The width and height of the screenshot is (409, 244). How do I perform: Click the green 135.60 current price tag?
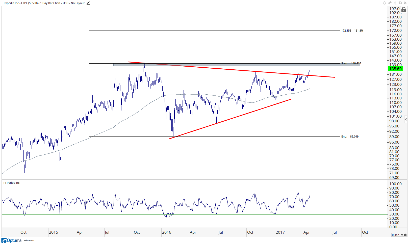pos(395,69)
